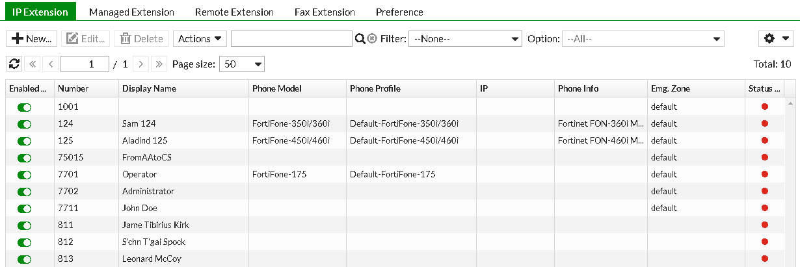The height and width of the screenshot is (267, 800).
Task: Disable extension 7701 Operator switch
Action: 25,174
